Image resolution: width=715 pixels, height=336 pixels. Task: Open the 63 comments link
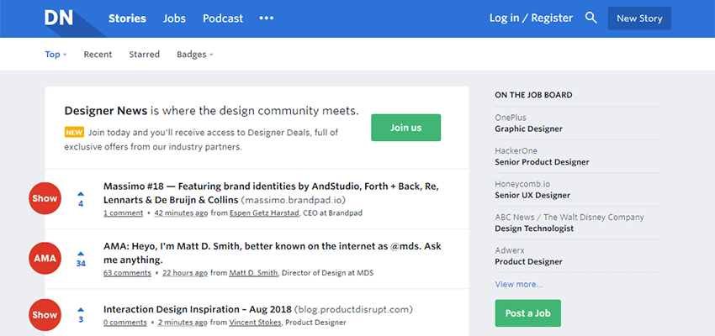127,273
